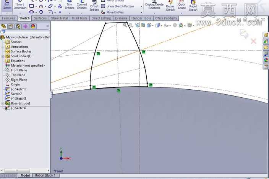
Task: Open the Apply Scene icon
Action: click(x=181, y=25)
